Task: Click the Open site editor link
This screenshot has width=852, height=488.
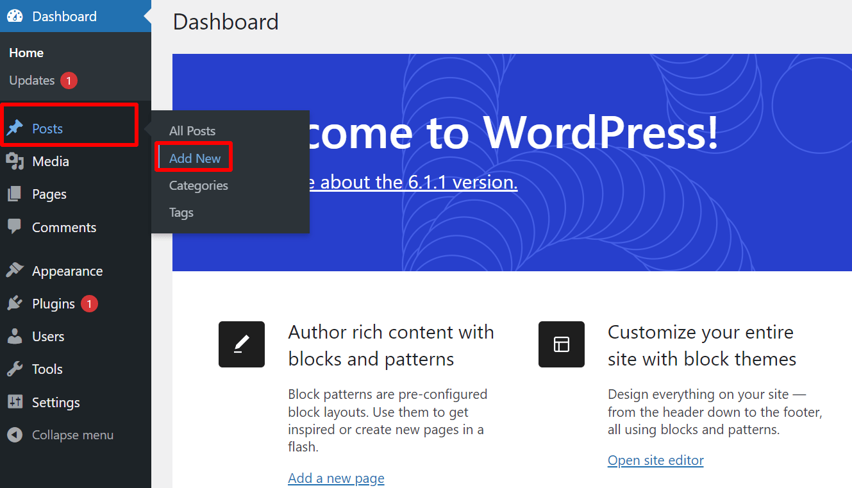Action: (x=655, y=460)
